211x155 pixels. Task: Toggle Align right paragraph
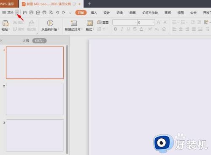tap(187, 29)
